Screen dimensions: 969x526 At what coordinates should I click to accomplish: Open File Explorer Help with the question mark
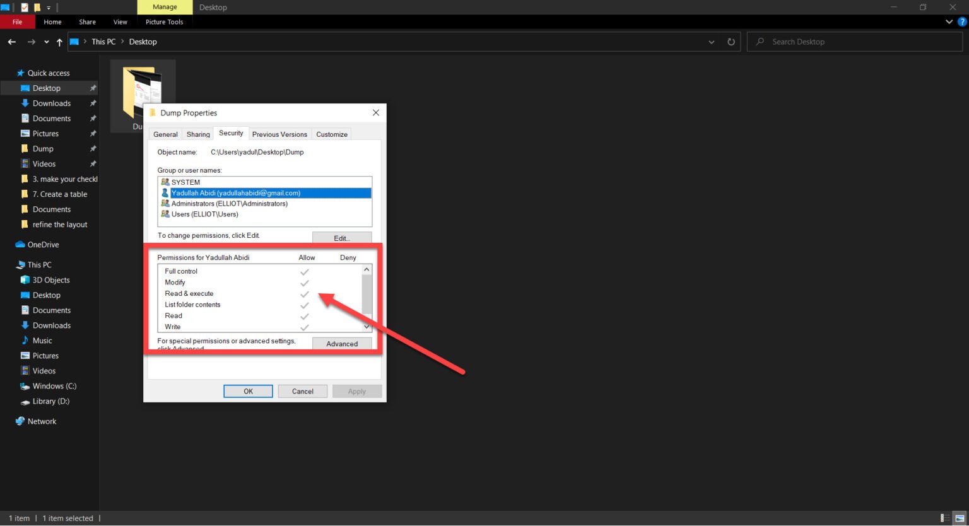tap(961, 21)
